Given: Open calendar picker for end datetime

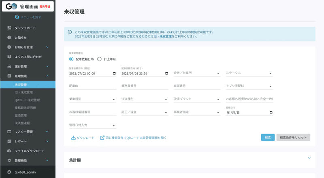Looking at the screenshot, I should pos(166,73).
